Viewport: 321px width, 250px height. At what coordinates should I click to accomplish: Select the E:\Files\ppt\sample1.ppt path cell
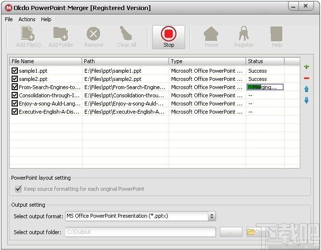click(x=113, y=71)
